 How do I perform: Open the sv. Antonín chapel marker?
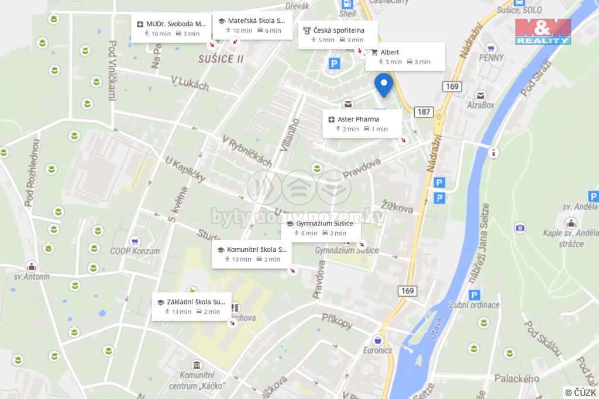(x=32, y=266)
